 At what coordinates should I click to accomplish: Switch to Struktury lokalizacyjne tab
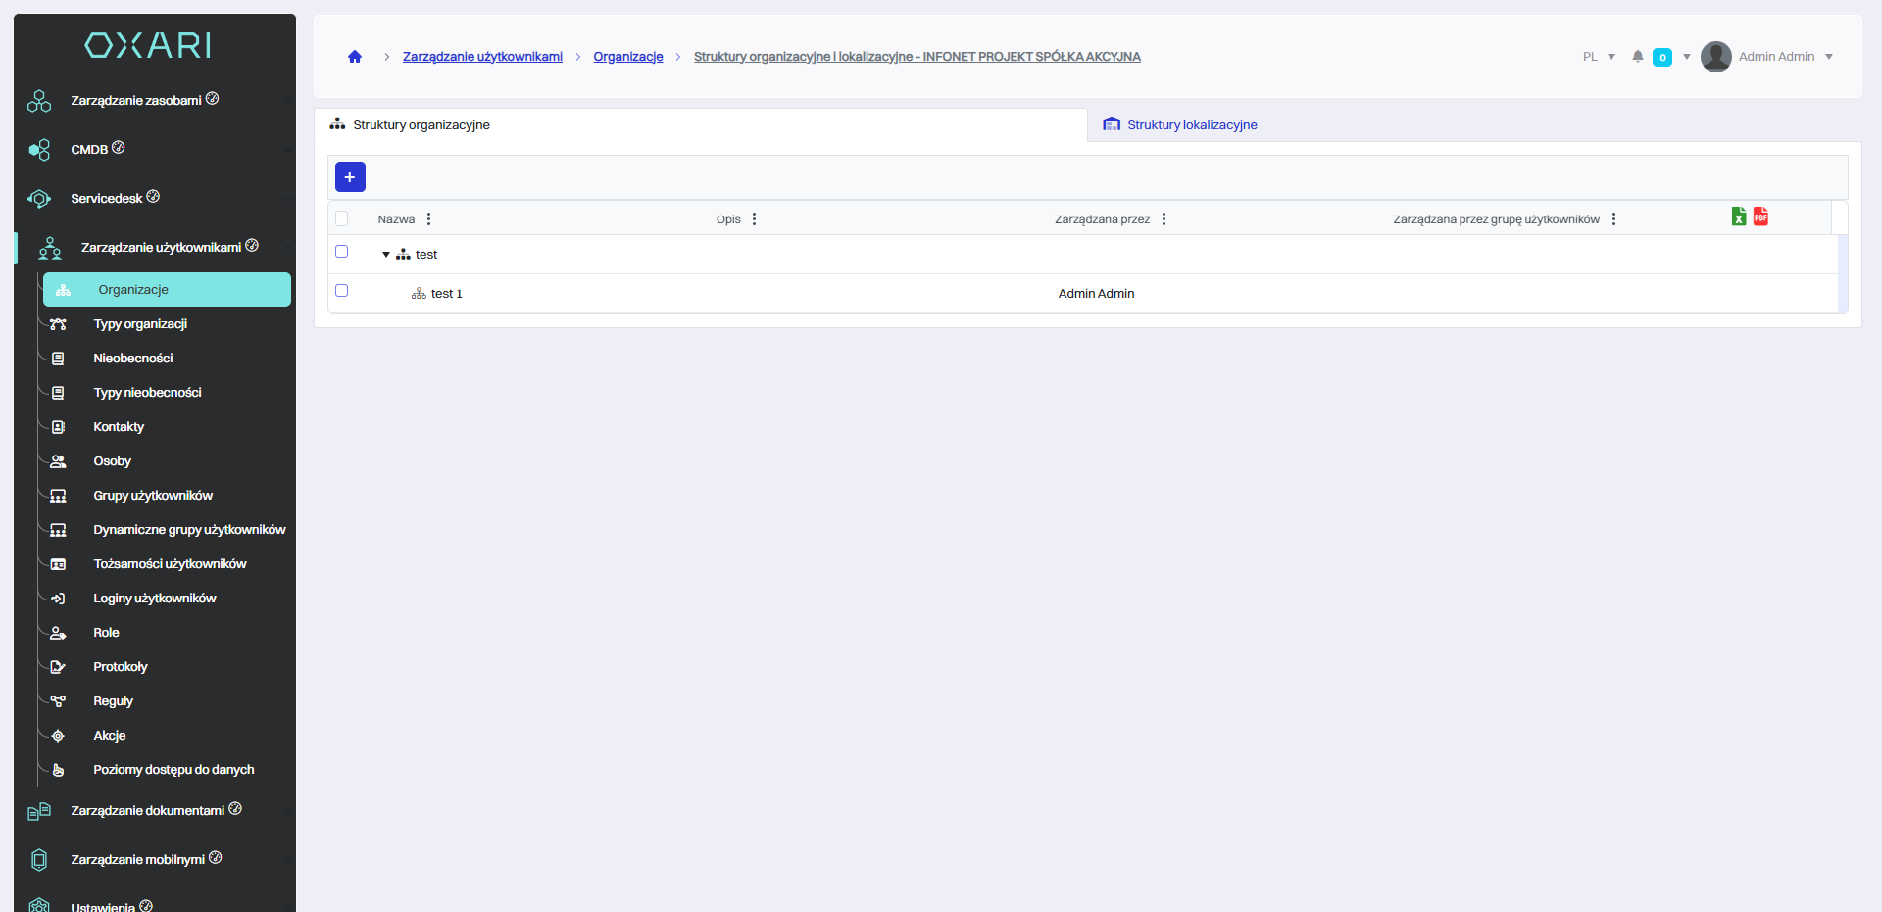pos(1191,125)
